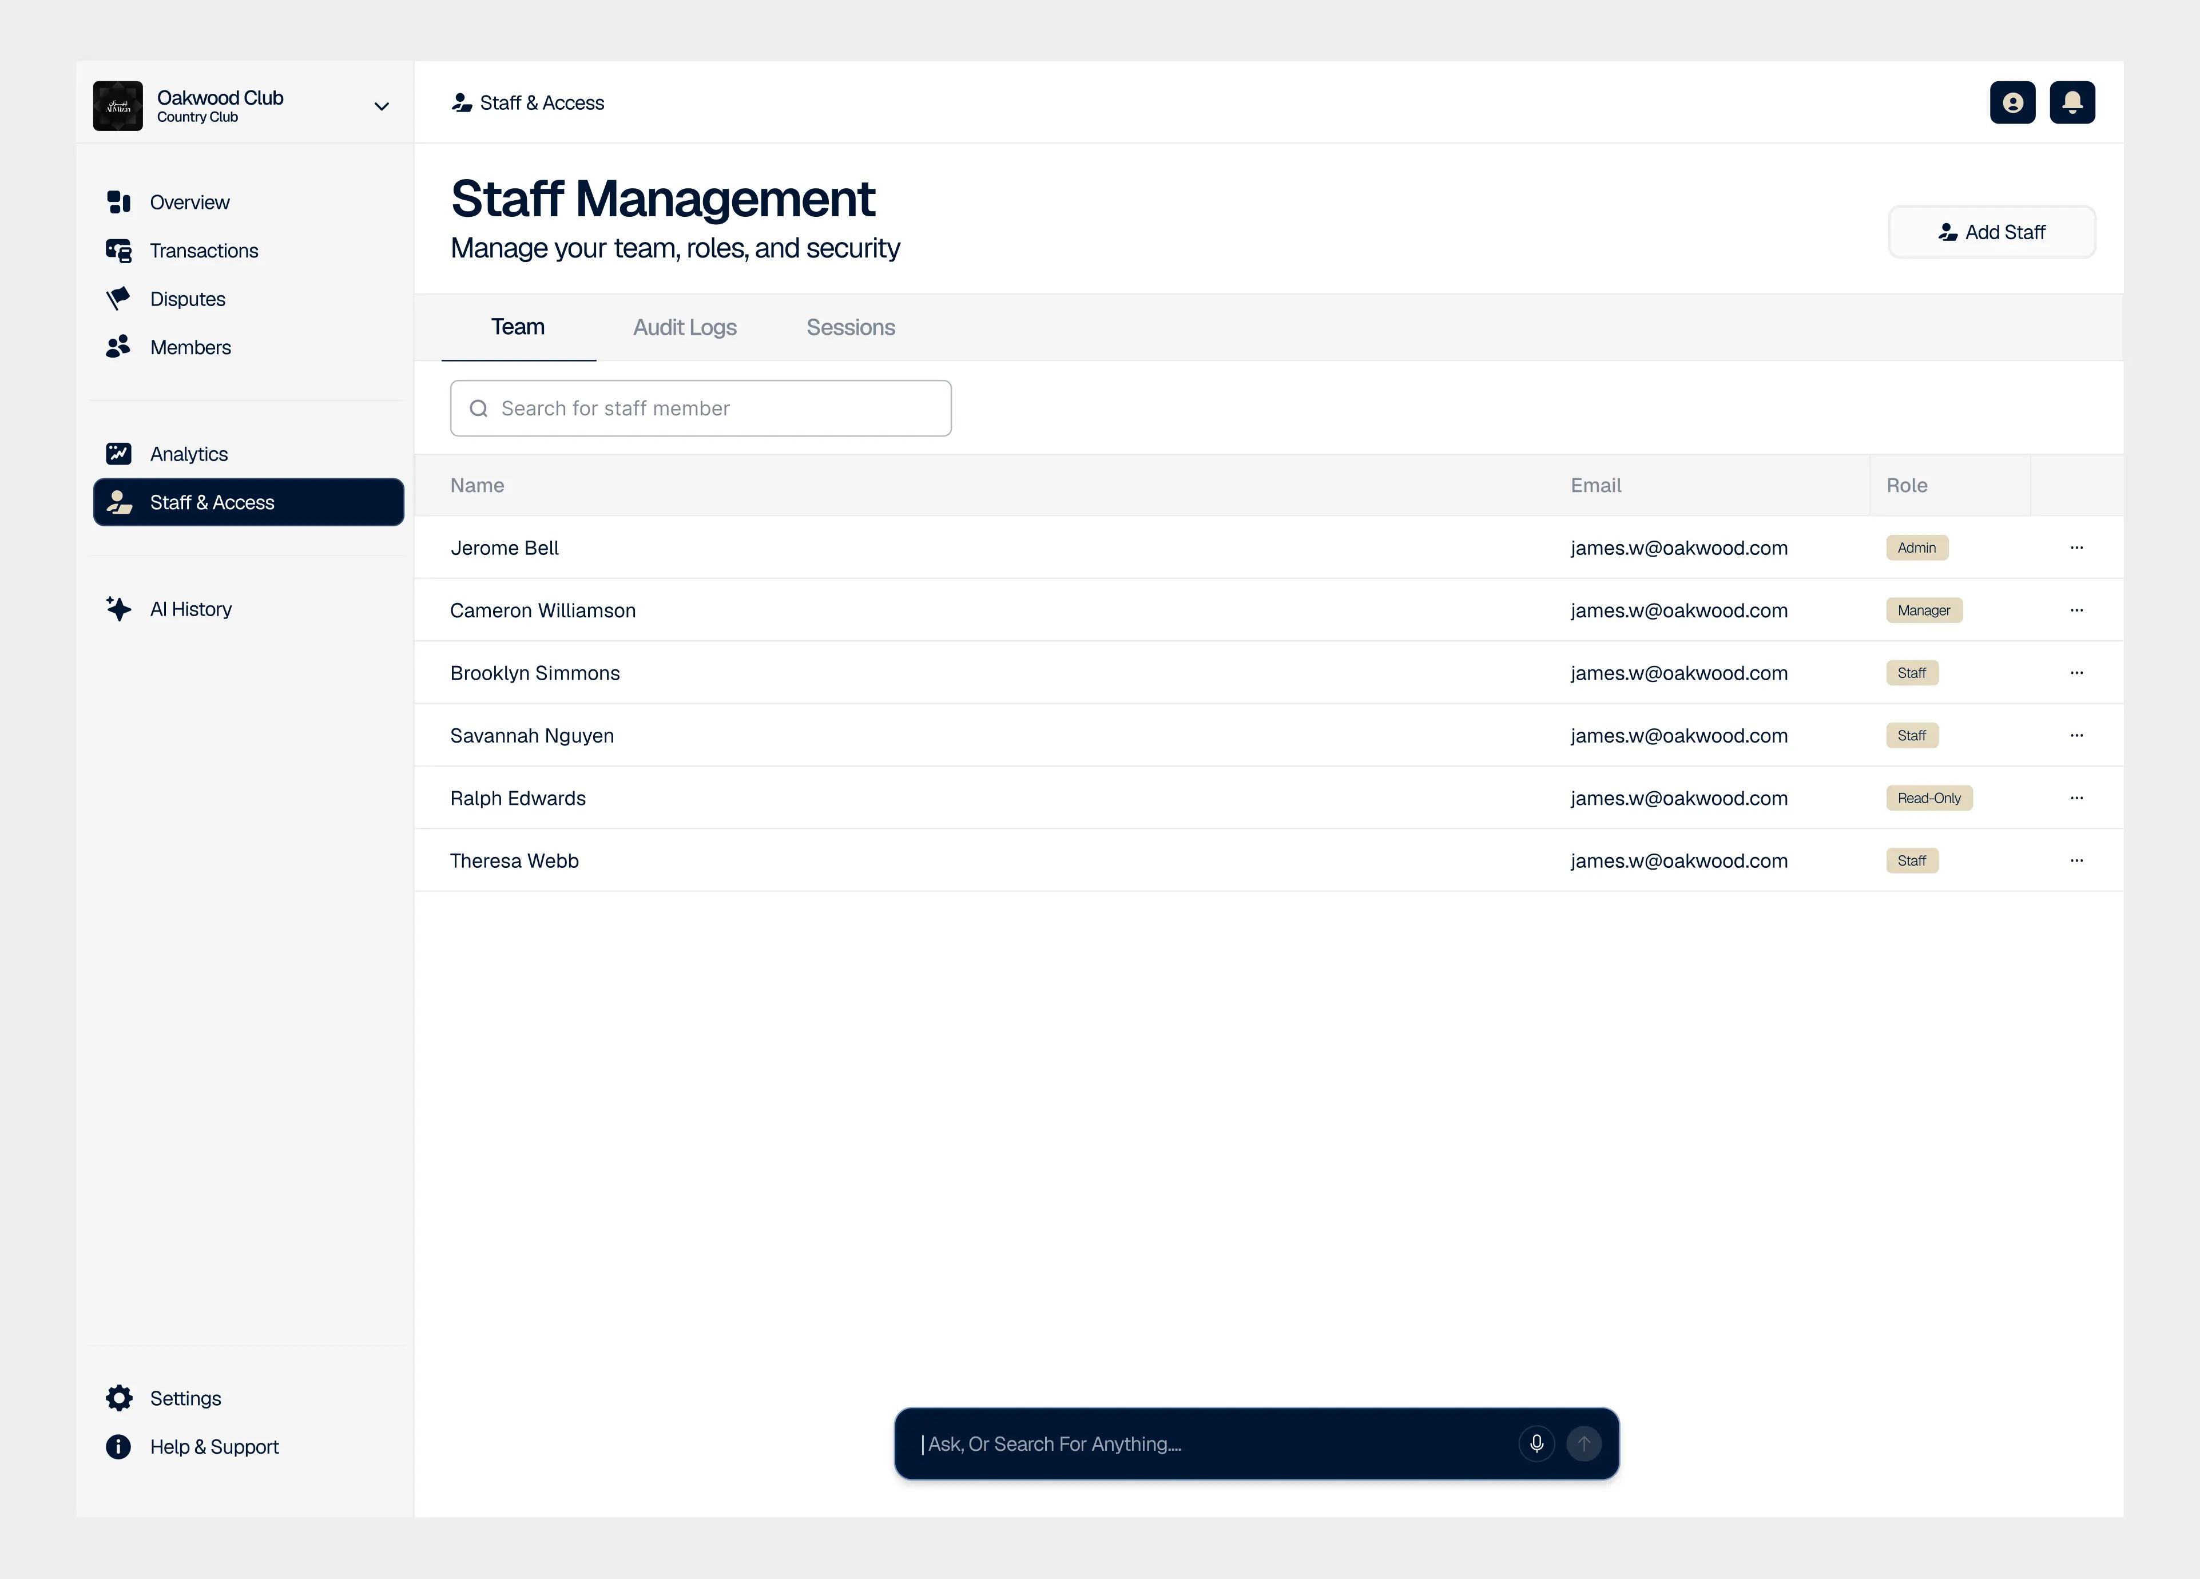Expand the Oakwood Club workspace switcher
The width and height of the screenshot is (2200, 1579).
381,105
